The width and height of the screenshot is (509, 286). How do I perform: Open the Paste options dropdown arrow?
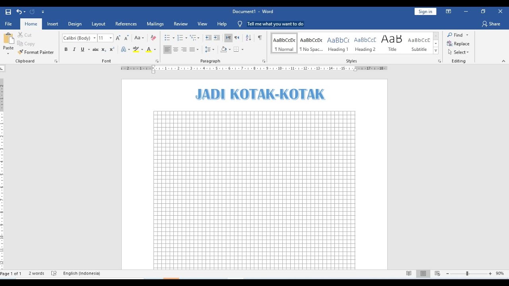coord(8,54)
